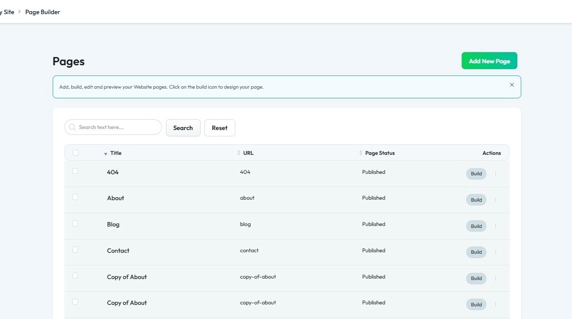This screenshot has height=319, width=572.
Task: Reset the page search filter
Action: (x=220, y=128)
